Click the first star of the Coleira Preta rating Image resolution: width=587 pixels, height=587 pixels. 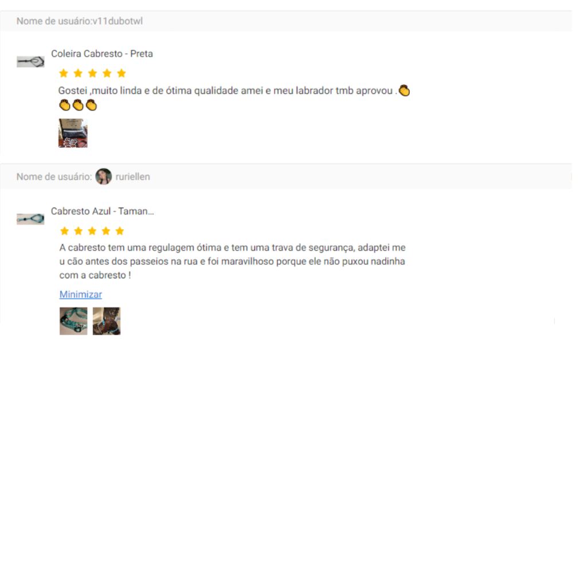pyautogui.click(x=64, y=73)
